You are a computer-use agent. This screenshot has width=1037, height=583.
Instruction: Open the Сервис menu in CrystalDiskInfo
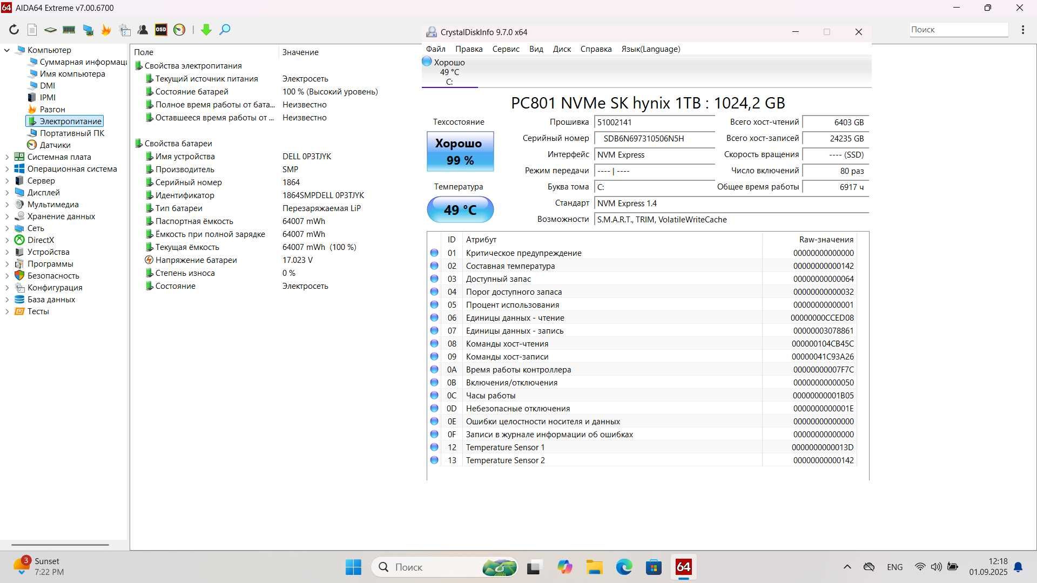coord(506,49)
